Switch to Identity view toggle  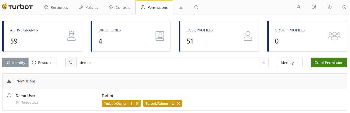15,63
